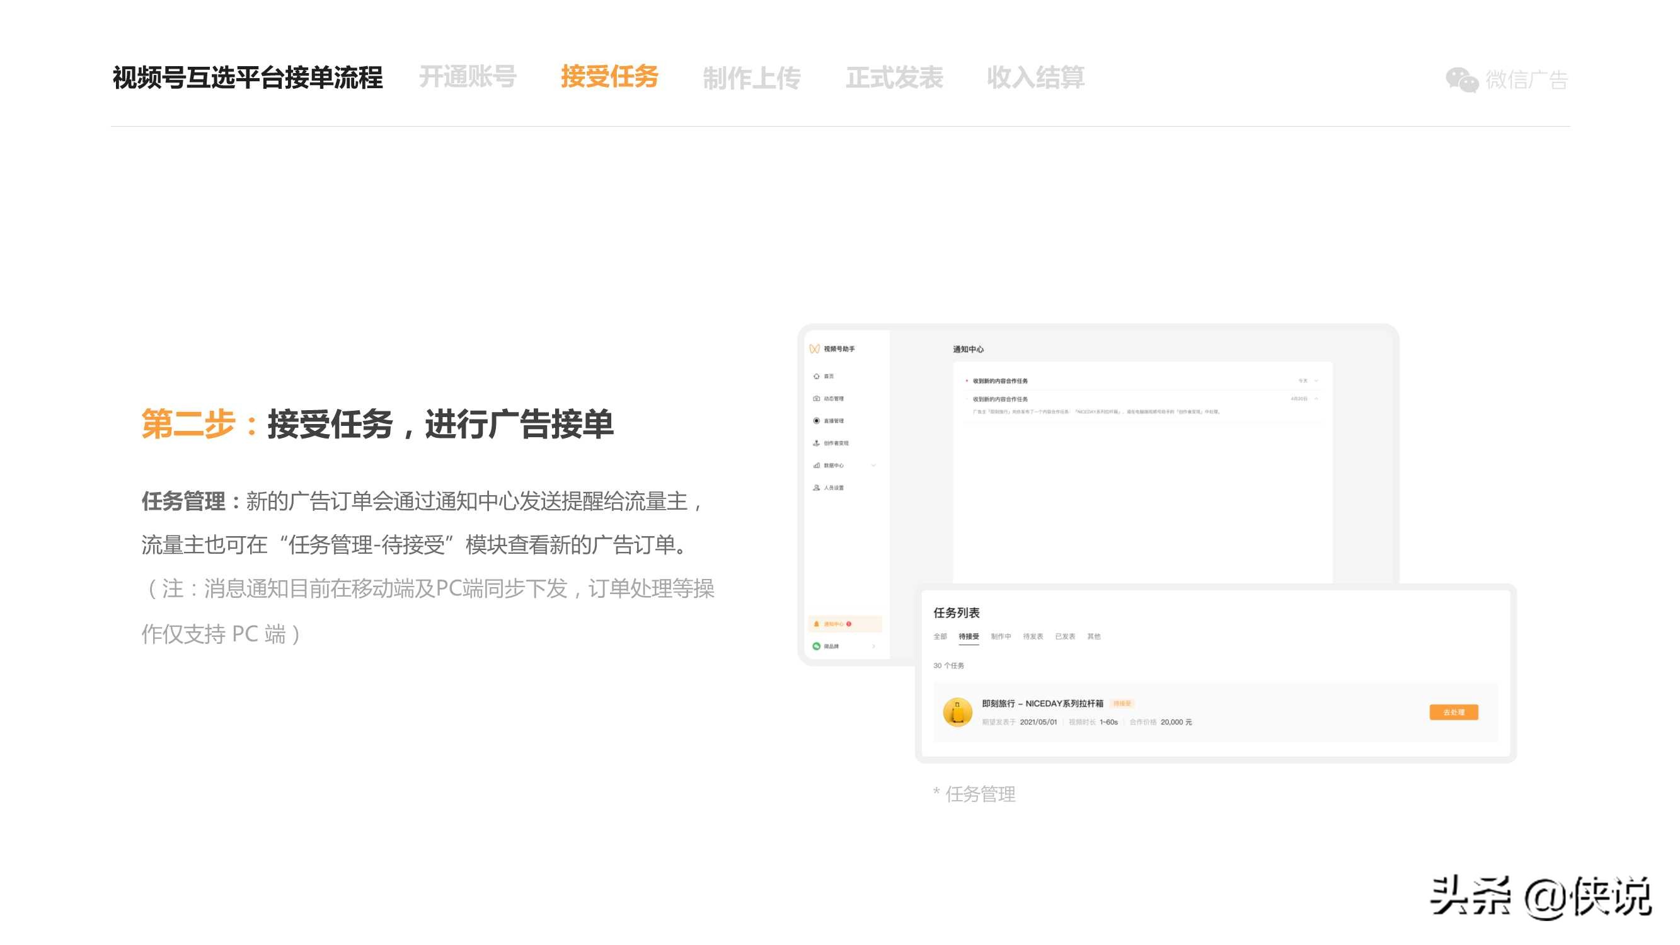Open the 已发表 task tab
This screenshot has width=1680, height=945.
pyautogui.click(x=1064, y=636)
